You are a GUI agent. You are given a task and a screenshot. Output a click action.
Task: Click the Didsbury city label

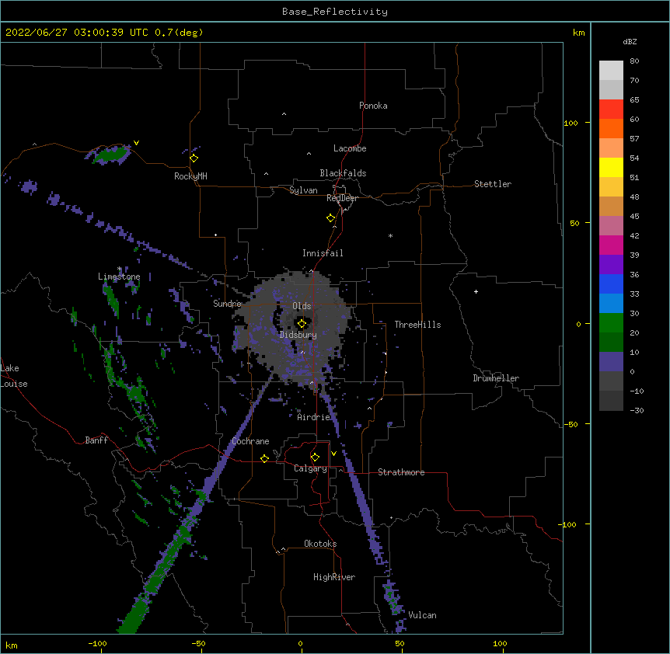pyautogui.click(x=298, y=335)
